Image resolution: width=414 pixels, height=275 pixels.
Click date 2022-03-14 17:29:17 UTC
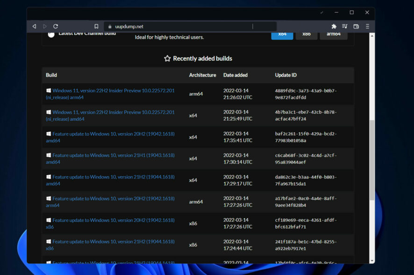tap(238, 180)
